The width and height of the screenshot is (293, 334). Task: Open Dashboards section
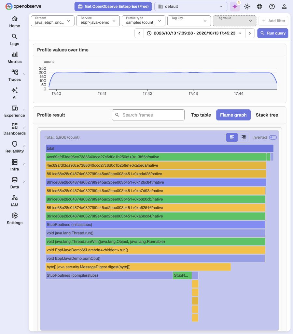click(x=15, y=129)
